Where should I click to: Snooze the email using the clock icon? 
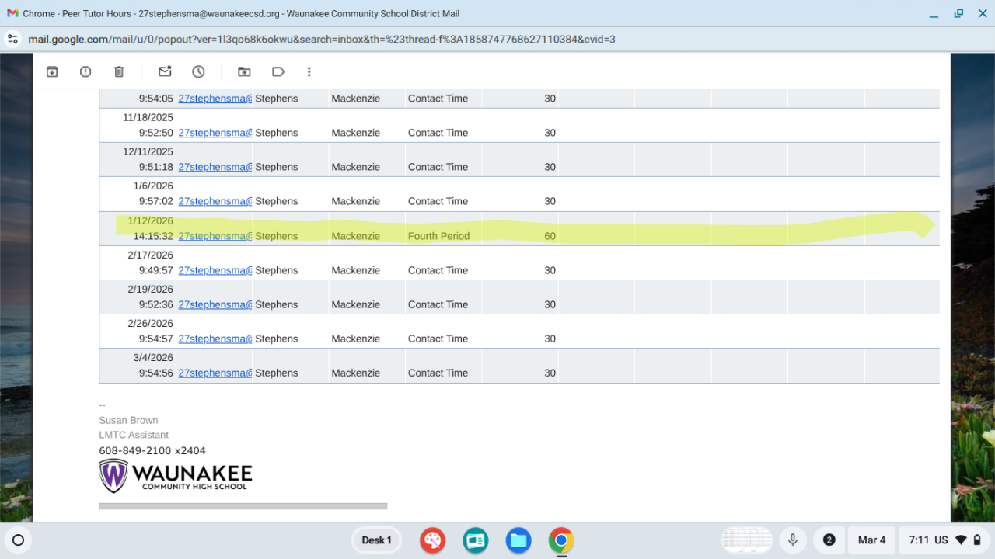point(198,71)
